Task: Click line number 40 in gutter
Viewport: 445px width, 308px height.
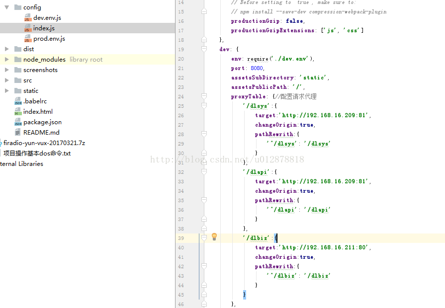Action: coord(181,247)
